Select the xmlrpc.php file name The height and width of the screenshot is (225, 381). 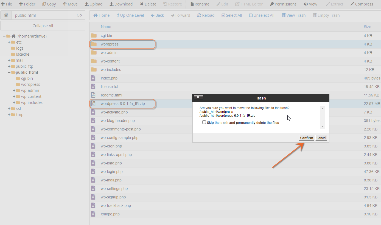(x=110, y=214)
